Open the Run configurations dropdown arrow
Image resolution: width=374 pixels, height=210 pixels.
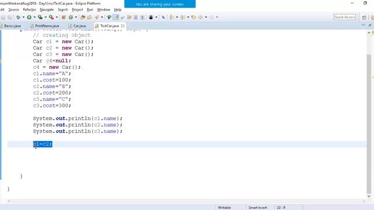click(34, 17)
